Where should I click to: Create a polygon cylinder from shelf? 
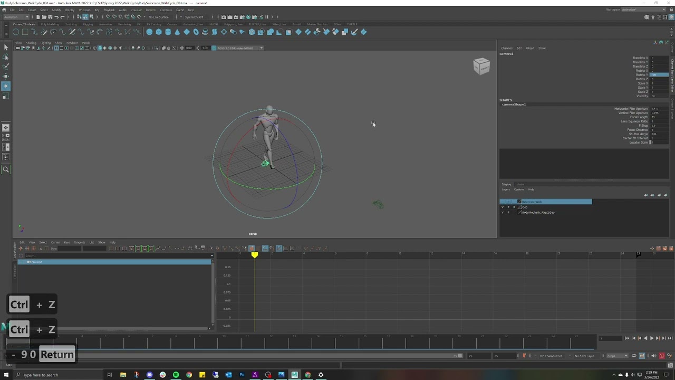(168, 32)
